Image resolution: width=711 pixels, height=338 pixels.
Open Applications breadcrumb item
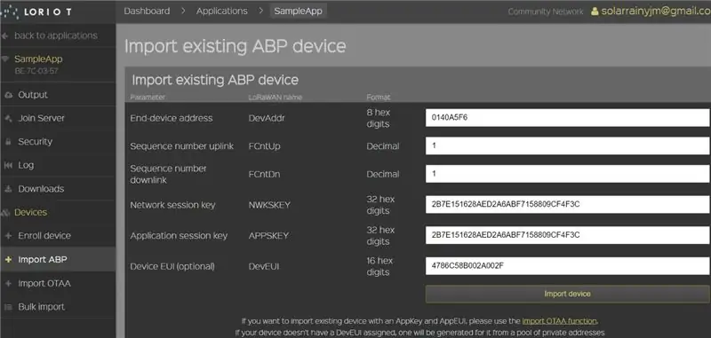(221, 11)
